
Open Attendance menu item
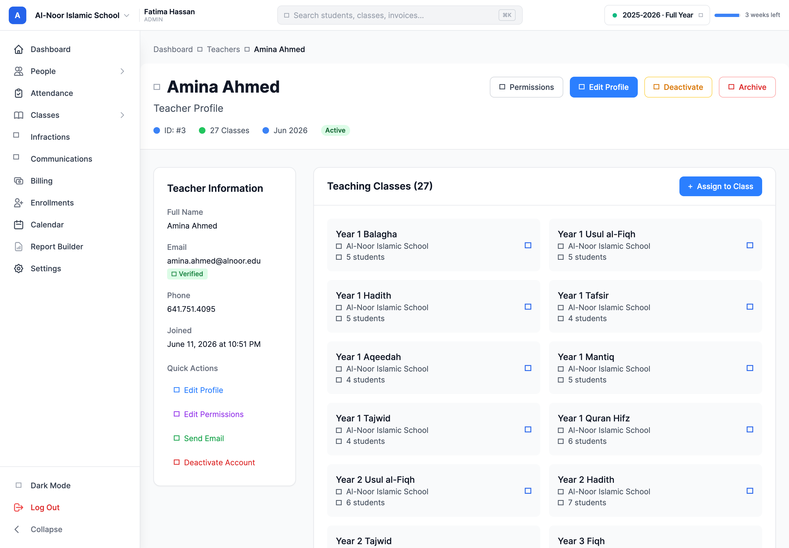tap(70, 93)
